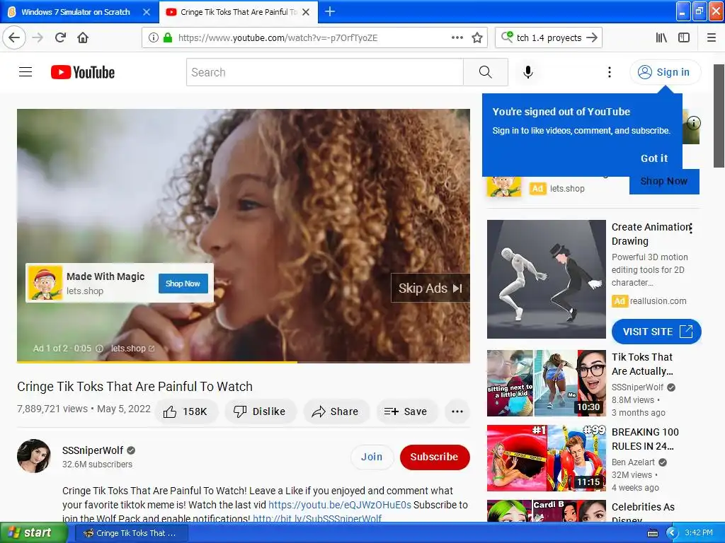Image resolution: width=725 pixels, height=543 pixels.
Task: Open the YouTube guide hamburger menu
Action: [25, 72]
